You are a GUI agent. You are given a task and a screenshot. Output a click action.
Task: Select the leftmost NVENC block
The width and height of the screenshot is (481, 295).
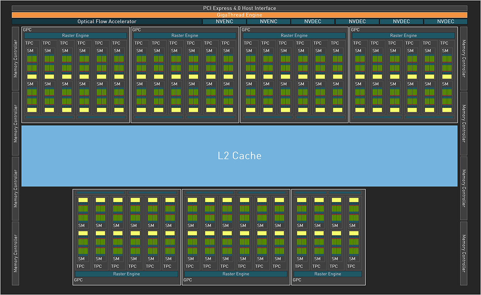coord(224,21)
